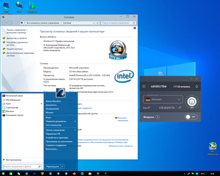Open Windscribe notifications bell
220x176 pixels.
click(x=197, y=86)
